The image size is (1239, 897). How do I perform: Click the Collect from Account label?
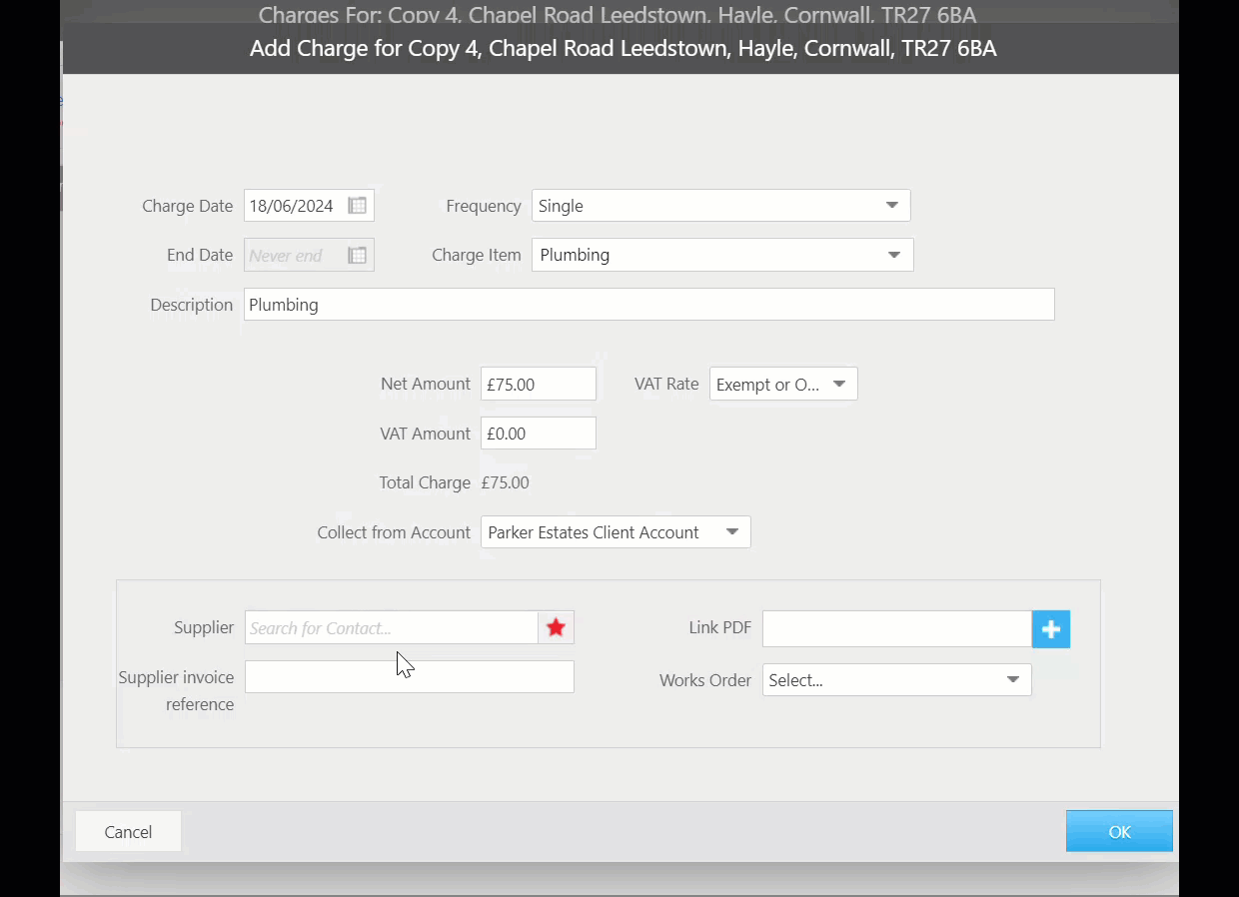pyautogui.click(x=393, y=532)
